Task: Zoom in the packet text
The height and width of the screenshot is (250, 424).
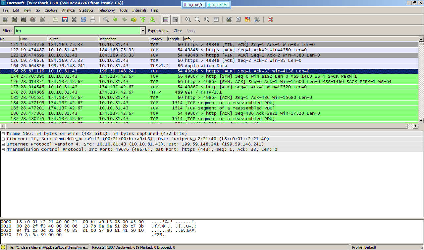Action: click(188, 20)
